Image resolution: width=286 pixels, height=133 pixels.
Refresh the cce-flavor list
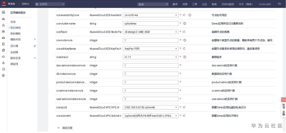pos(184,32)
